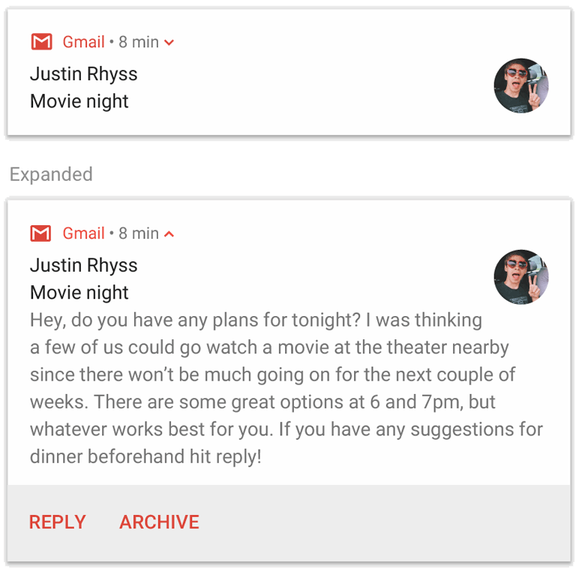Viewport: 579px width, 572px height.
Task: Click the last body line mentioning dinner beforehand
Action: click(x=145, y=456)
